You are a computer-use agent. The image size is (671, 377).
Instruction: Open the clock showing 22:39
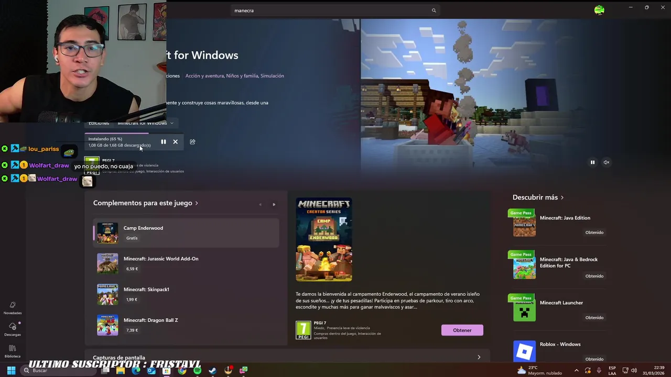(x=653, y=370)
